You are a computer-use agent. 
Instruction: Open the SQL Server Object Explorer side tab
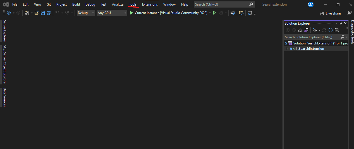coord(4,65)
